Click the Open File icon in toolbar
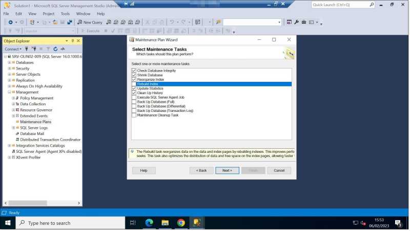 click(55, 22)
